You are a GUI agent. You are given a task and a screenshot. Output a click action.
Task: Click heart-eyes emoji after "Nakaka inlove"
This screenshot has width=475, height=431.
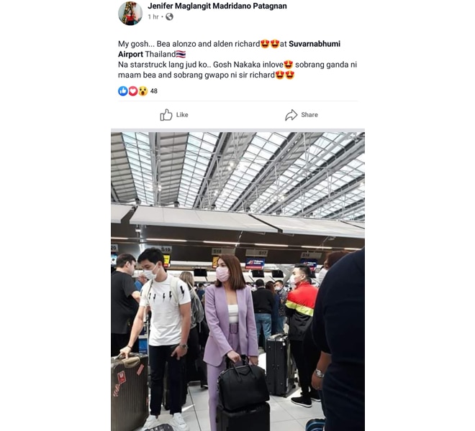point(289,65)
